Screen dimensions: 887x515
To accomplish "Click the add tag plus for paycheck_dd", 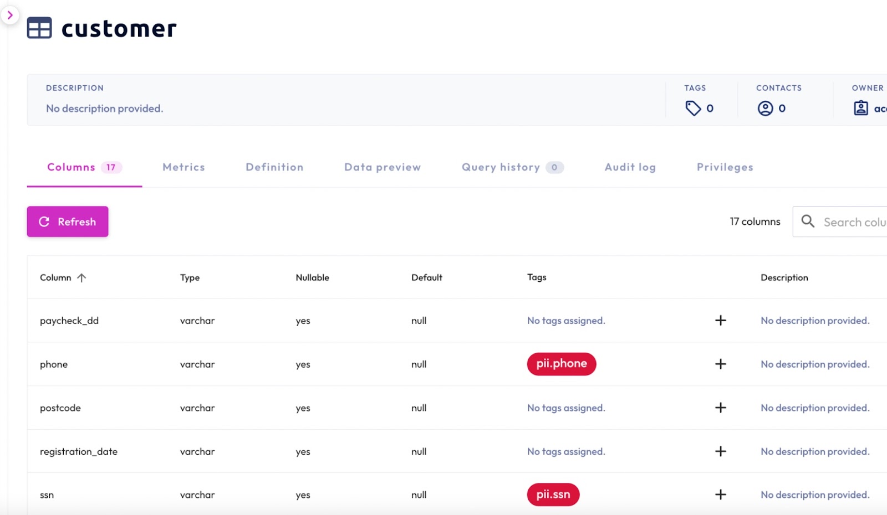I will (x=721, y=320).
